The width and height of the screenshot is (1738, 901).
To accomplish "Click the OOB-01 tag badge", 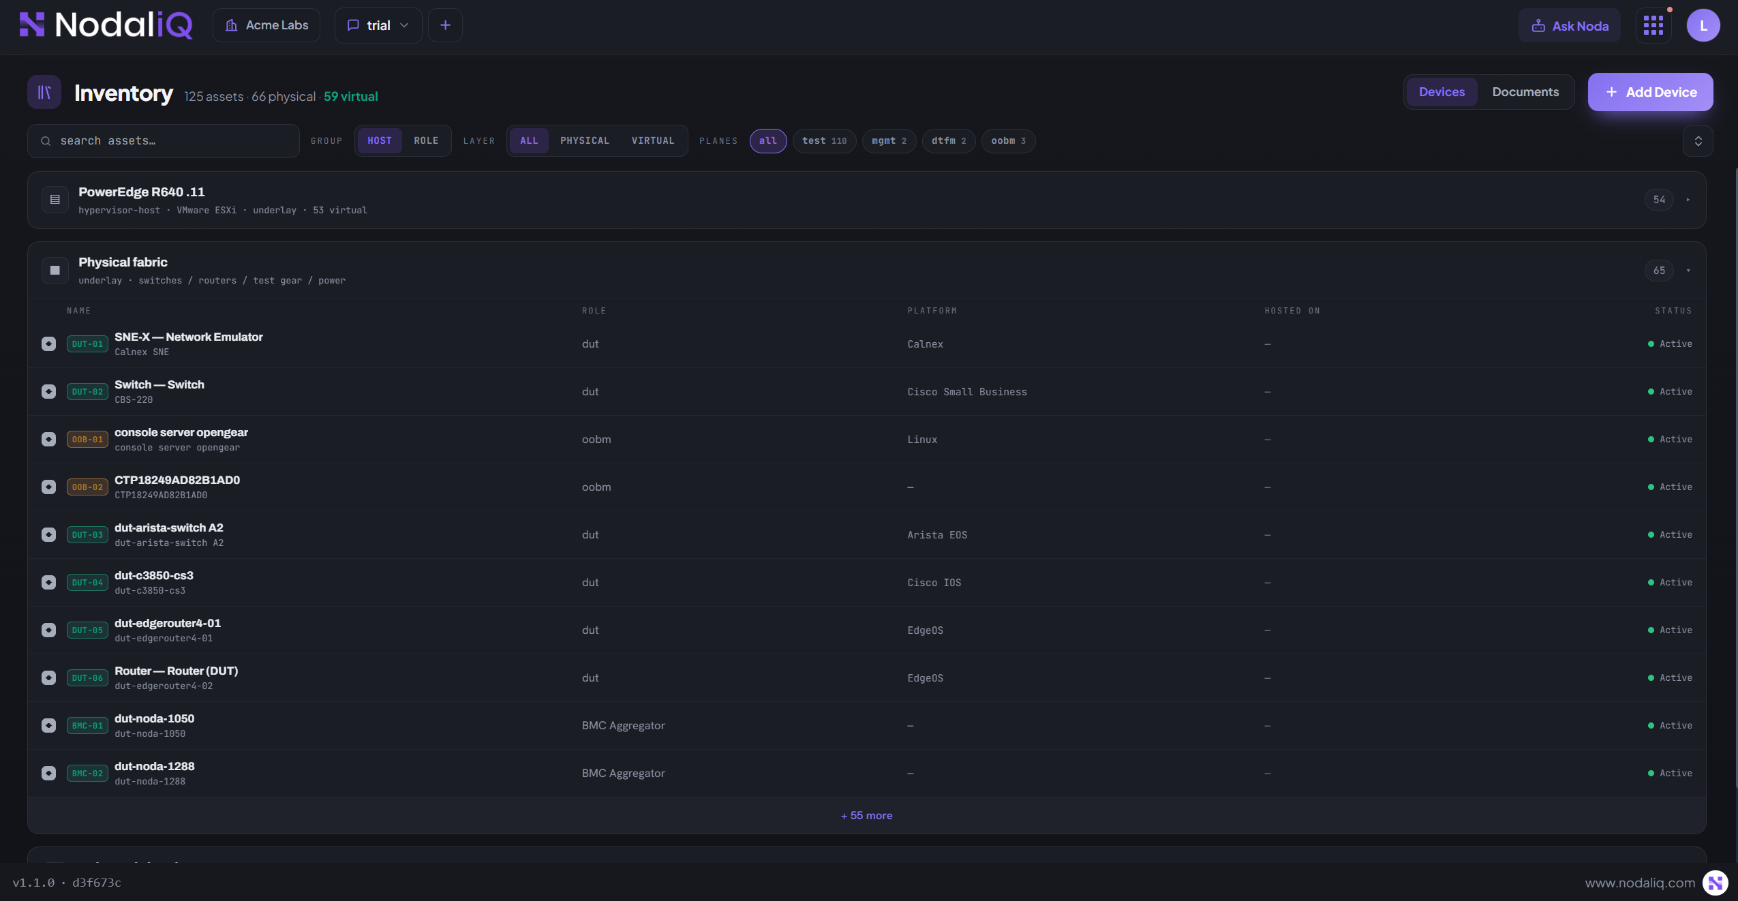I will 87,440.
